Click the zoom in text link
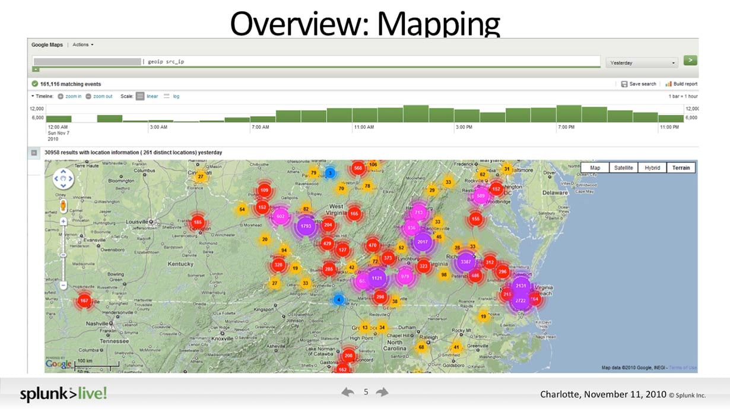Image resolution: width=730 pixels, height=410 pixels. coord(74,96)
